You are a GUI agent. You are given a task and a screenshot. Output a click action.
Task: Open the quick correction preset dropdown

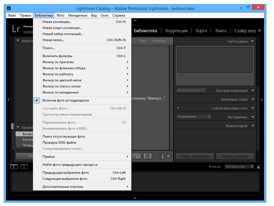pyautogui.click(x=191, y=90)
